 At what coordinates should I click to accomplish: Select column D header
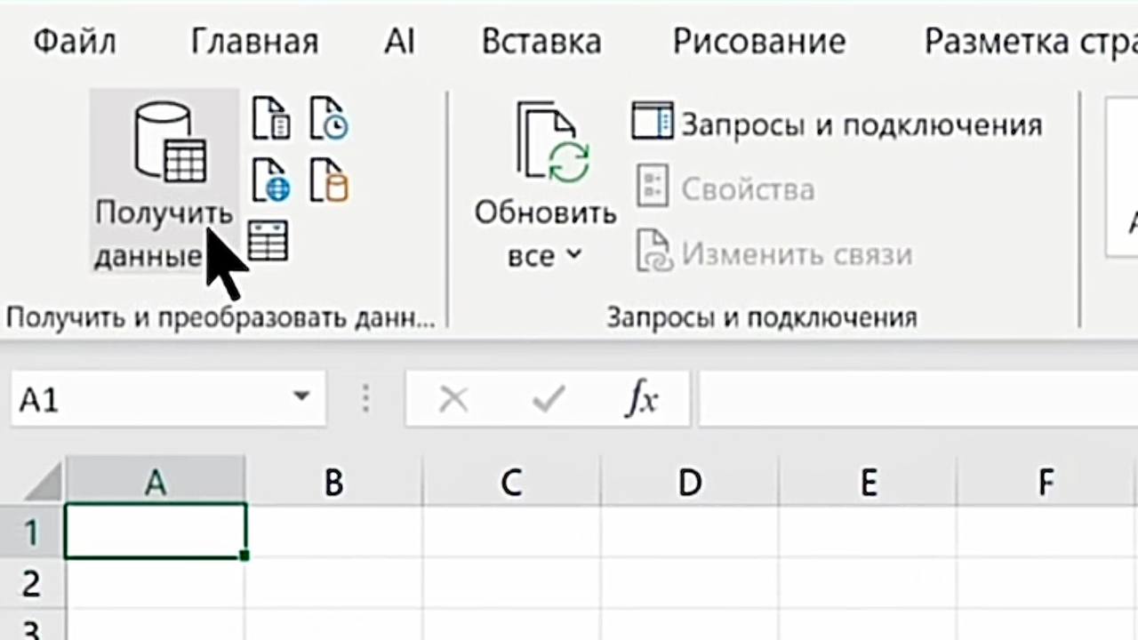[689, 483]
